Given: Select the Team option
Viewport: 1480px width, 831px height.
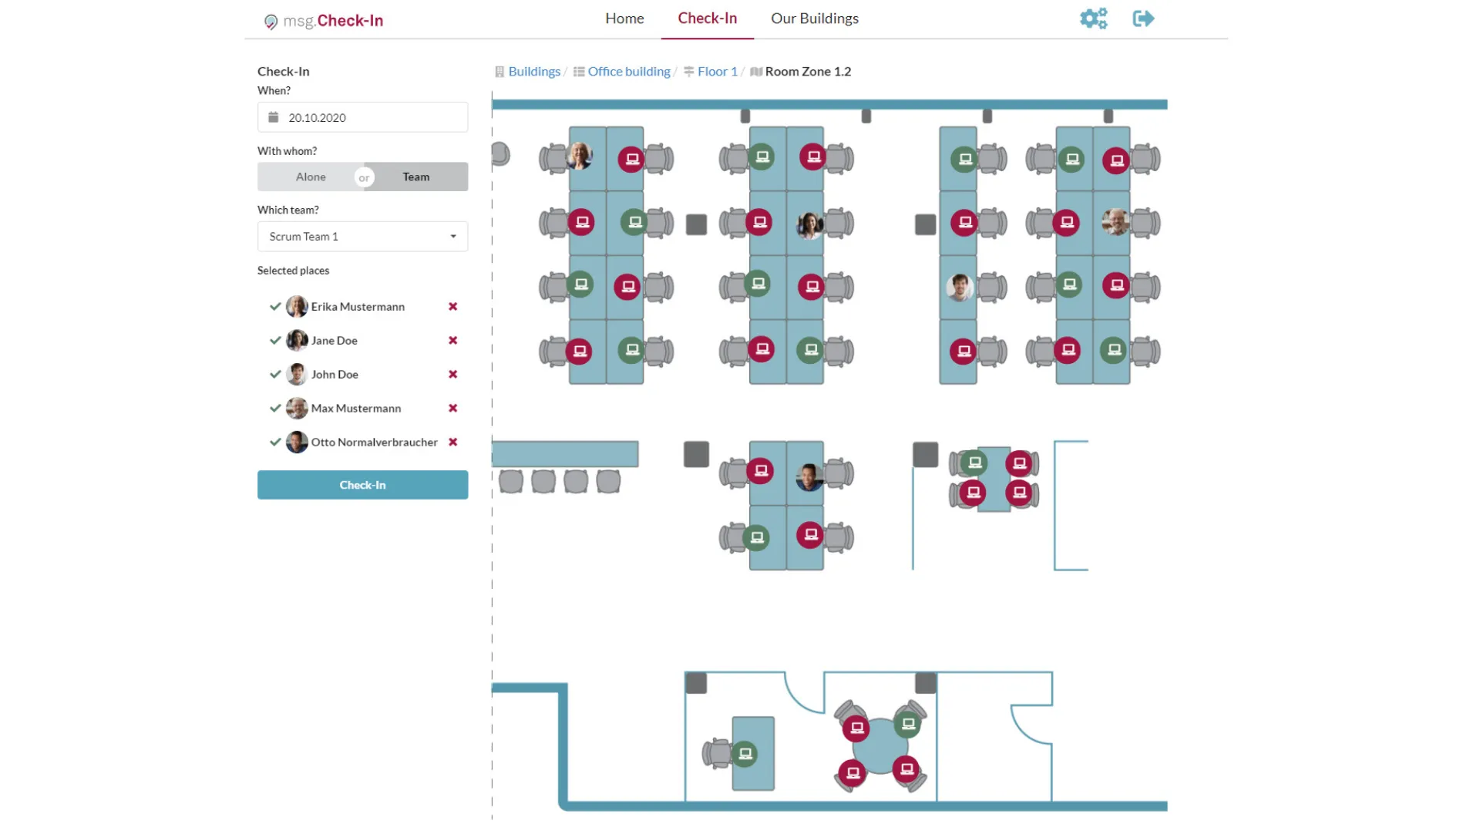Looking at the screenshot, I should [416, 177].
